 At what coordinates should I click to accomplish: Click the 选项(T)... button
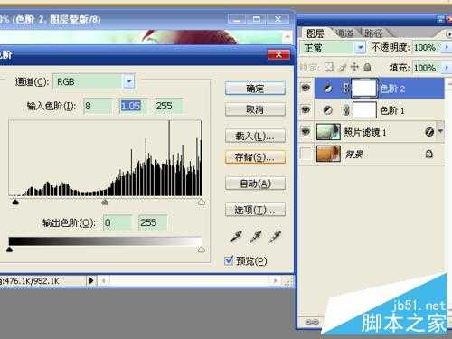[x=255, y=210]
